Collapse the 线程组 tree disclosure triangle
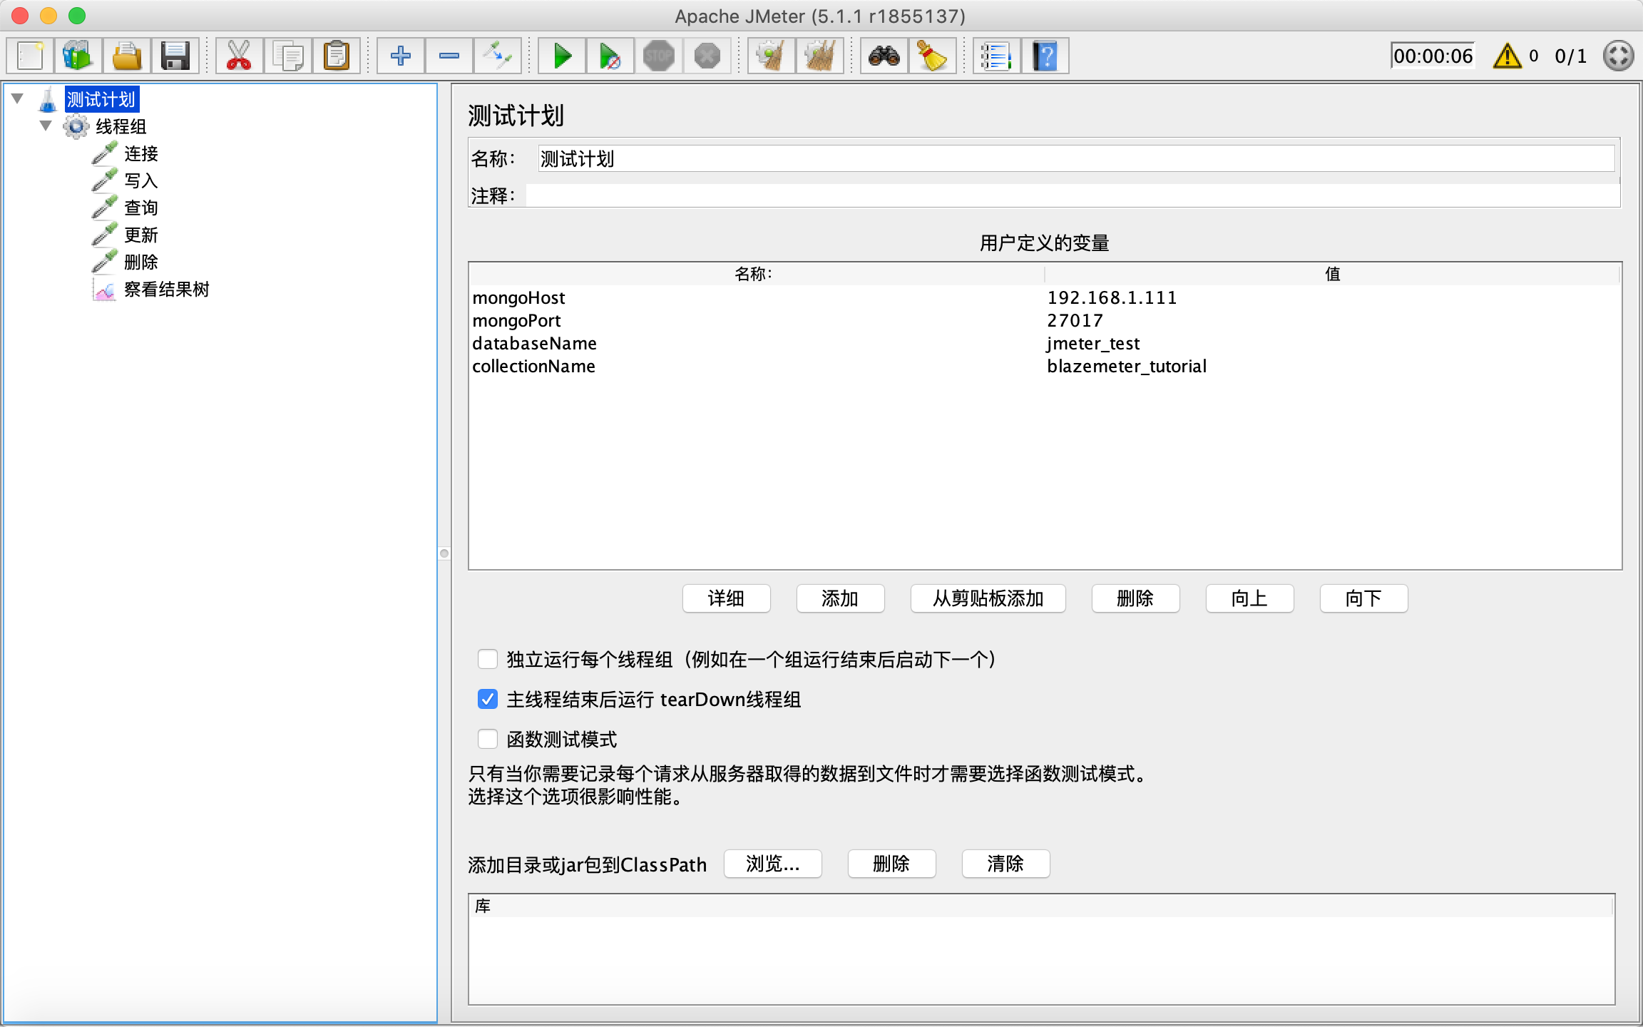Image resolution: width=1643 pixels, height=1027 pixels. click(x=46, y=126)
